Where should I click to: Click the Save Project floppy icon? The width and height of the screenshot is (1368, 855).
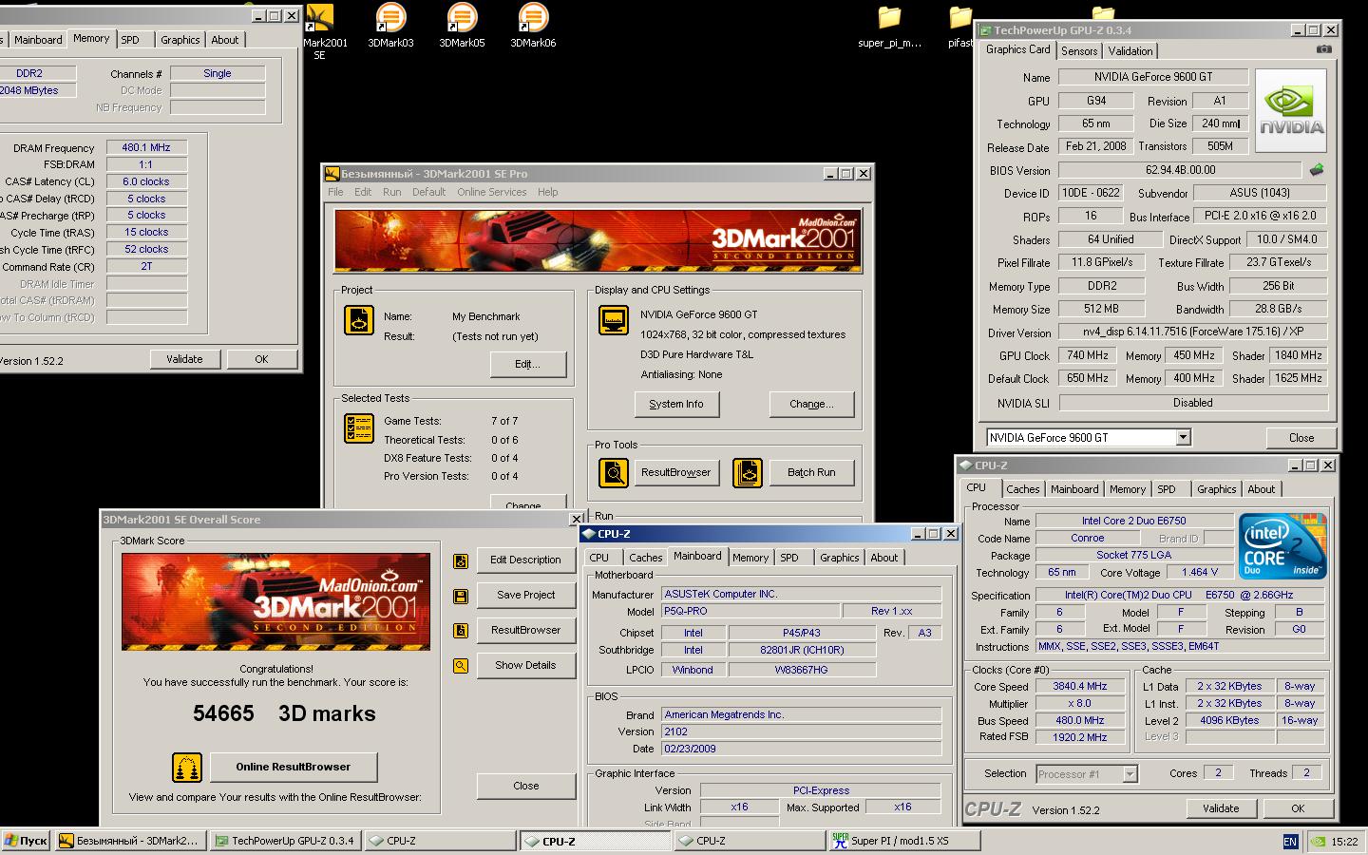coord(461,596)
